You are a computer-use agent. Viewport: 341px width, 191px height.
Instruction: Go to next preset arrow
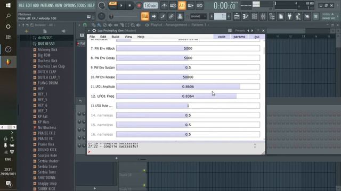click(x=252, y=31)
